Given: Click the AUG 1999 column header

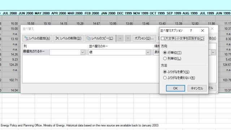Looking at the screenshot, I should tap(190, 13).
